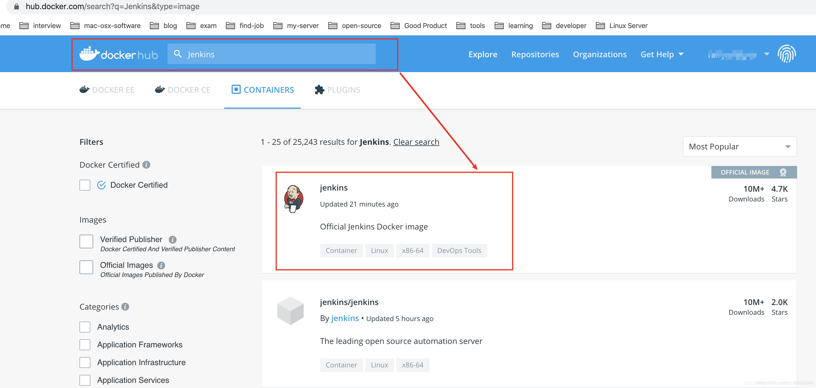Click 'Official Jenkins Docker image' description

pyautogui.click(x=374, y=227)
